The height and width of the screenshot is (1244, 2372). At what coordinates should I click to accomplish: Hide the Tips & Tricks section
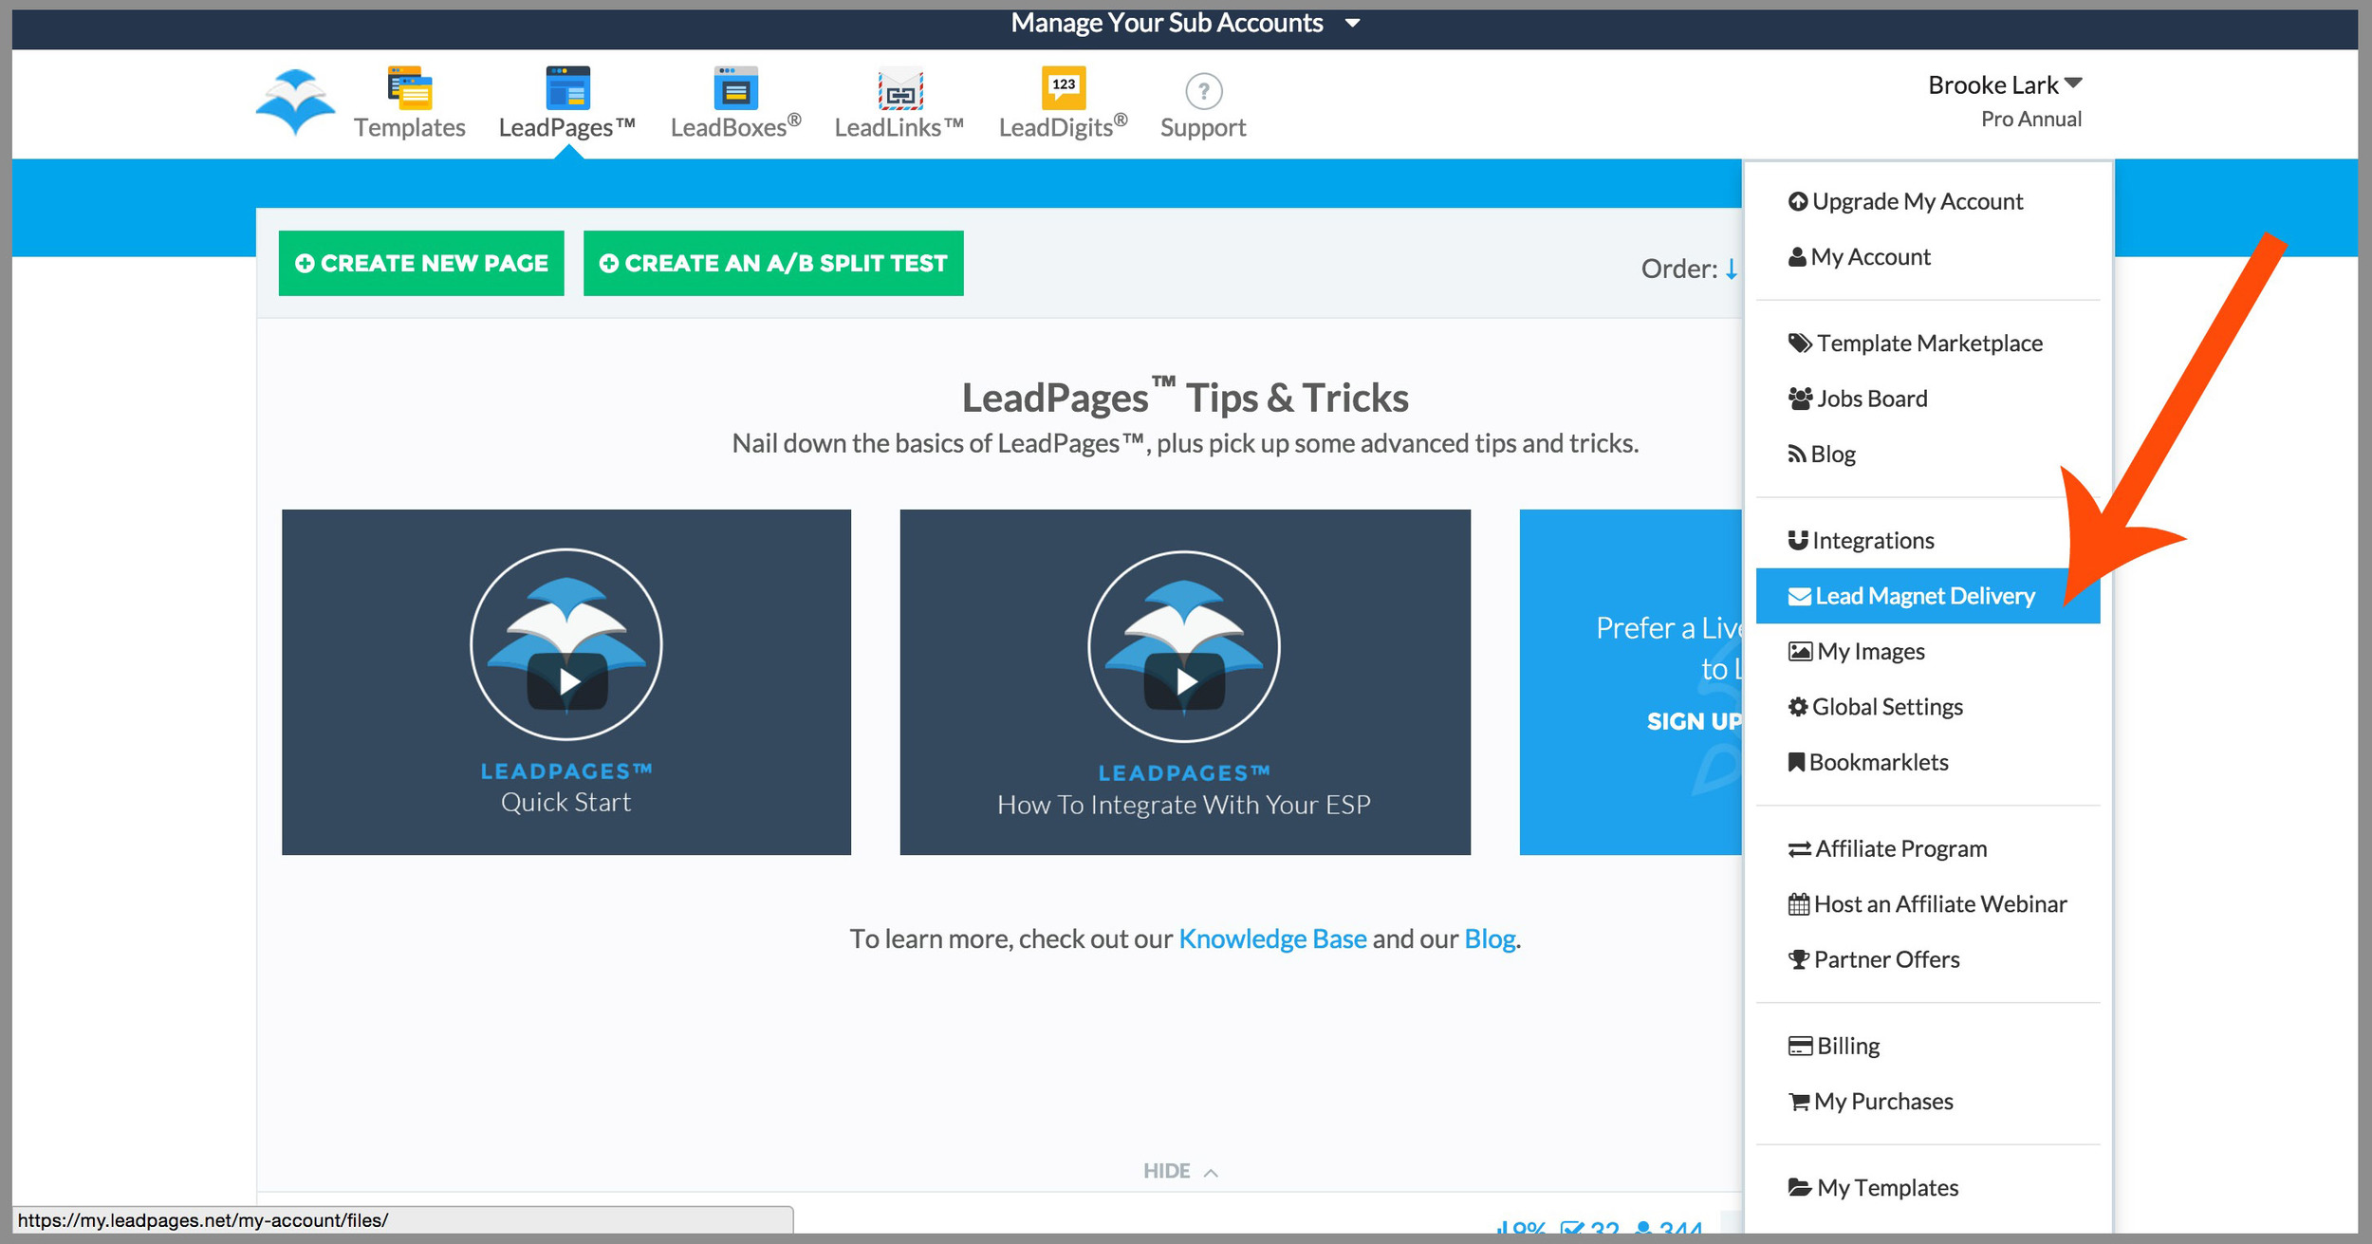click(x=1180, y=1171)
